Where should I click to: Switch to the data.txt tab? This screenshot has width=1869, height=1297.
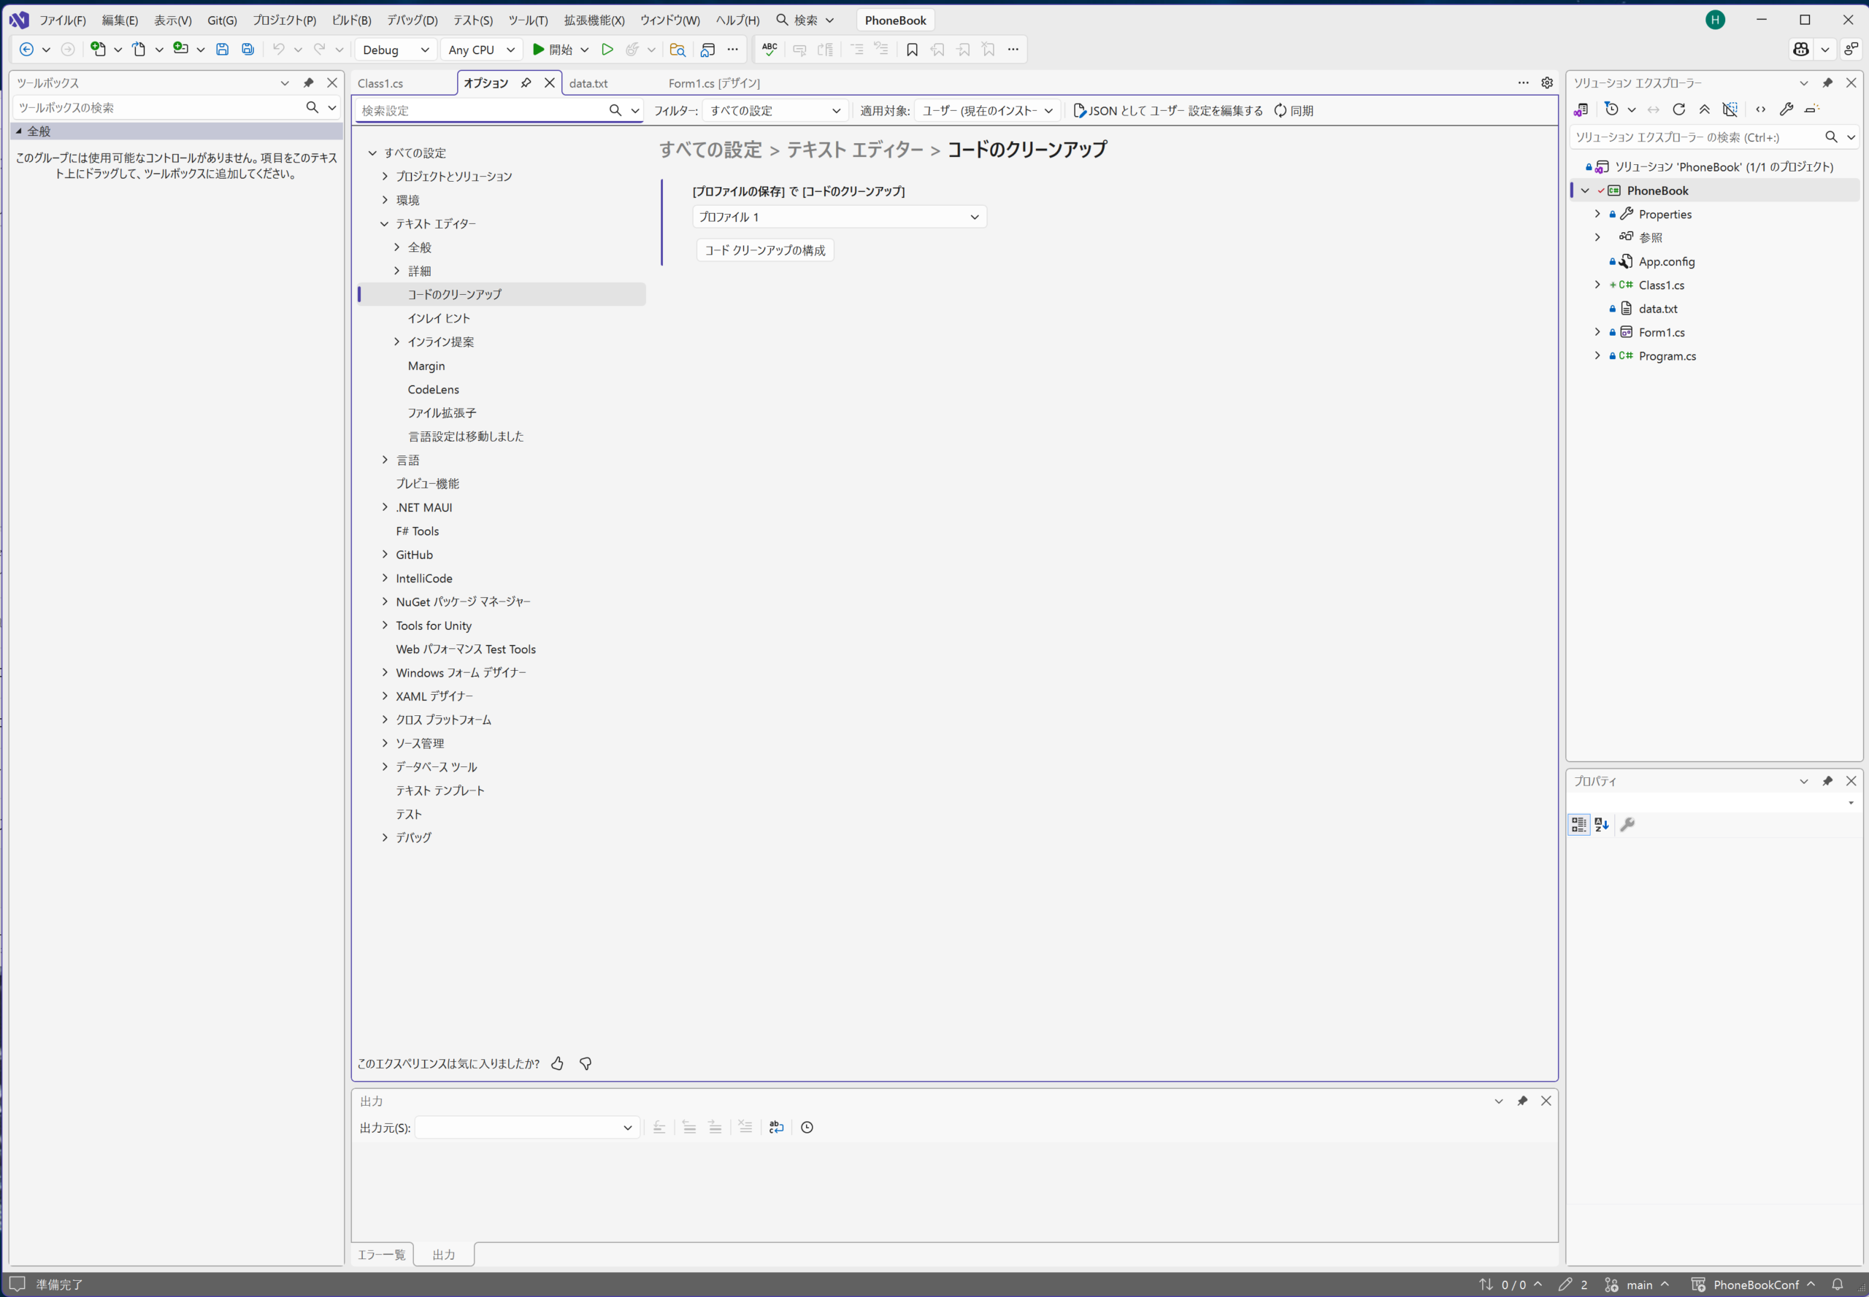[x=588, y=83]
